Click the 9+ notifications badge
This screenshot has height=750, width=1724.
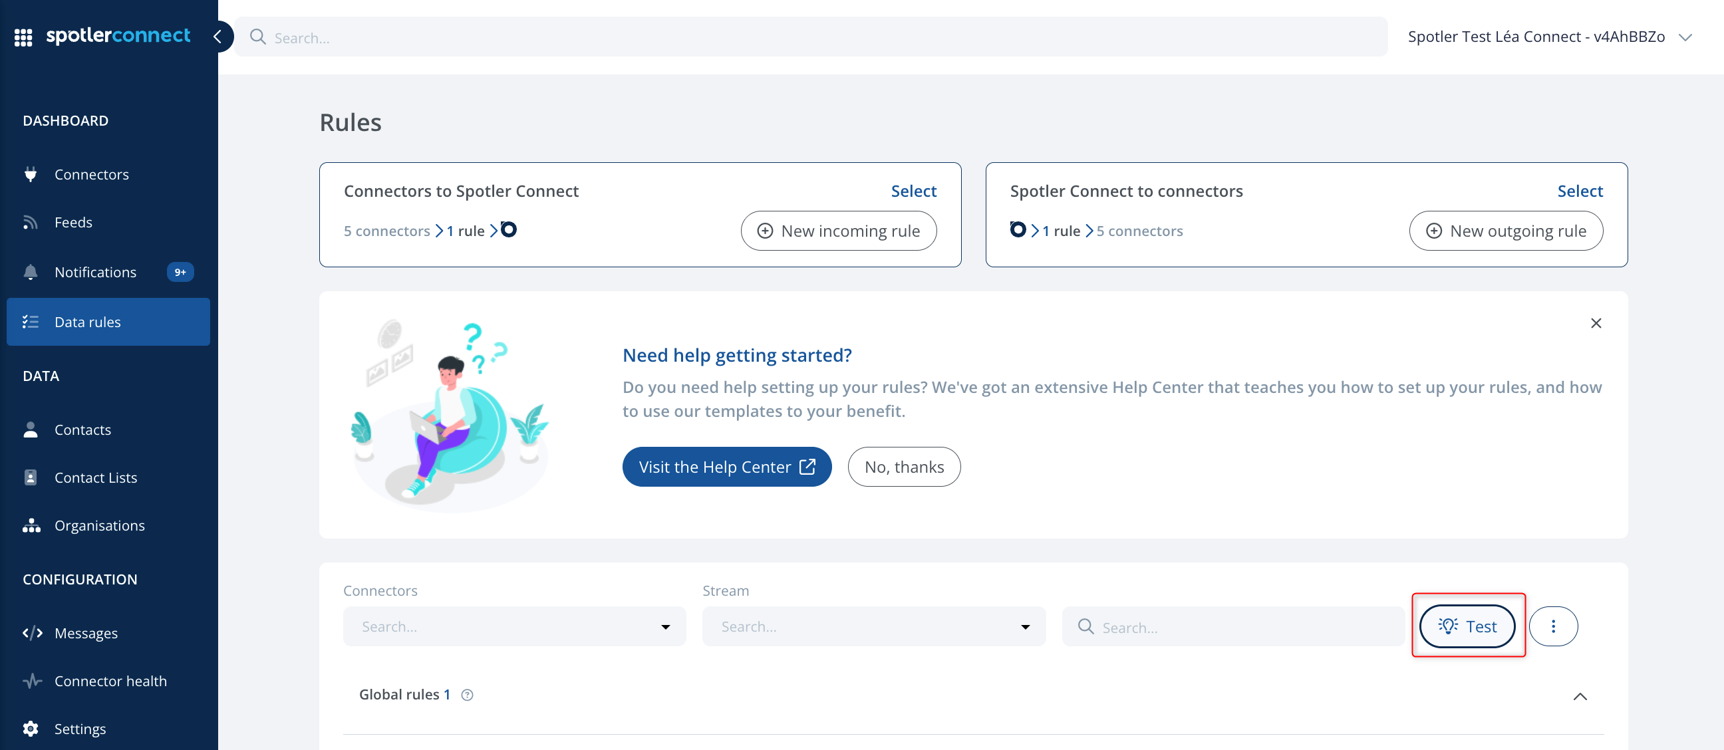click(x=180, y=272)
